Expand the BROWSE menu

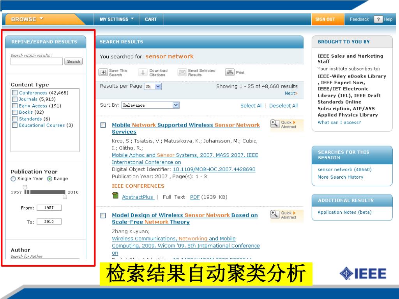pos(27,19)
